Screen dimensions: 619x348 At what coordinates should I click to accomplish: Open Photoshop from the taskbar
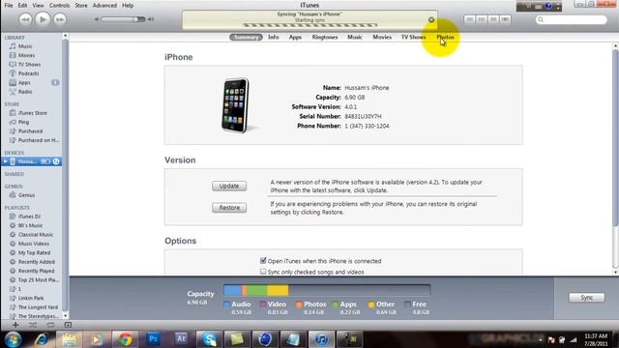pyautogui.click(x=153, y=339)
